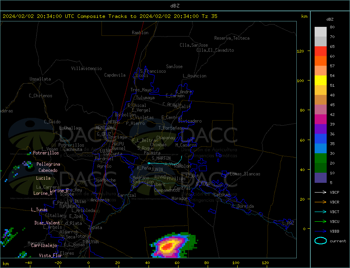Click the Villavicencio label

click(86, 68)
